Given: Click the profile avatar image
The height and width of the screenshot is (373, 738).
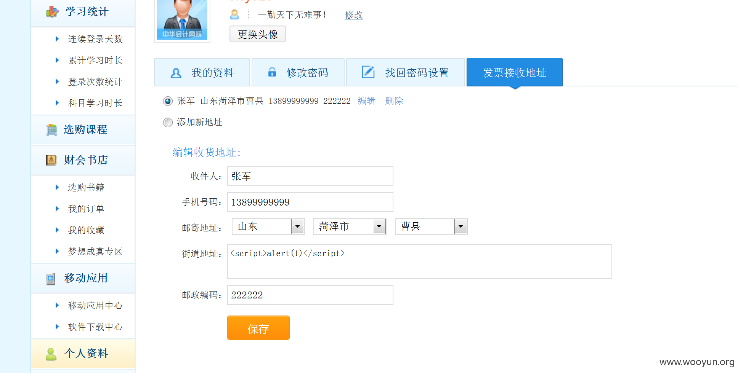Looking at the screenshot, I should [x=182, y=20].
